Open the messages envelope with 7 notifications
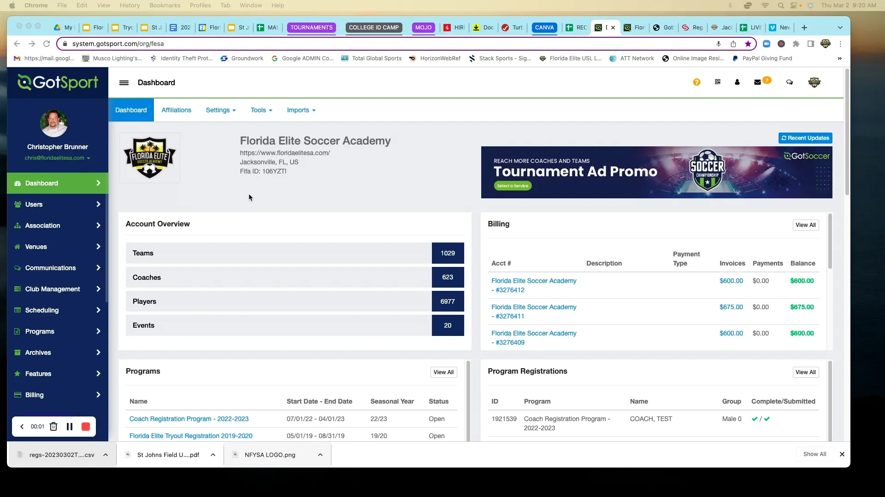The height and width of the screenshot is (497, 885). click(x=758, y=82)
